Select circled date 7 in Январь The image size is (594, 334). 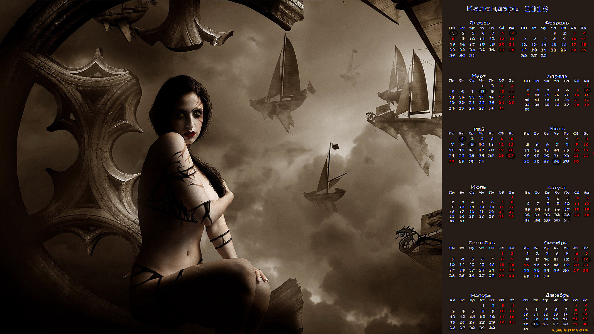click(x=512, y=33)
